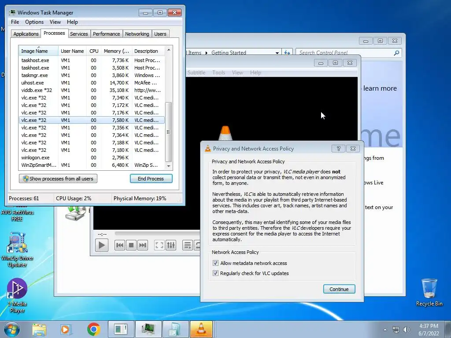Open the Windows Start menu

tap(11, 329)
